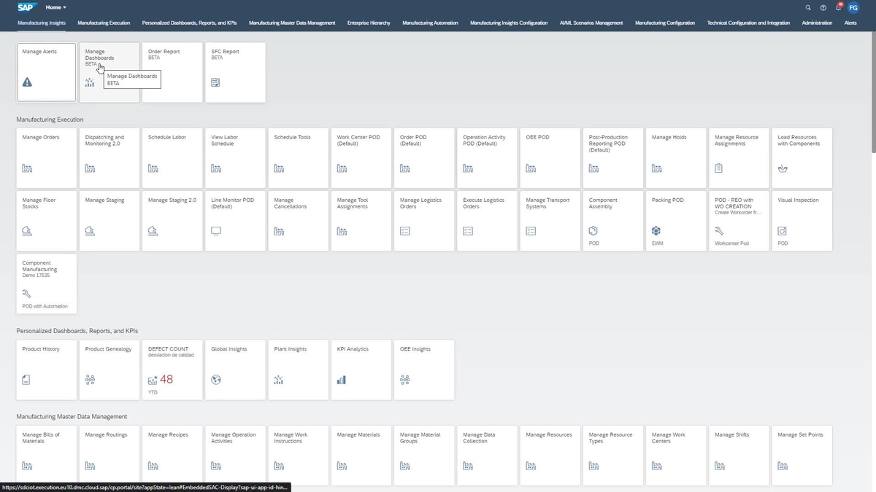The width and height of the screenshot is (876, 492).
Task: Open the search icon in the top bar
Action: [807, 7]
